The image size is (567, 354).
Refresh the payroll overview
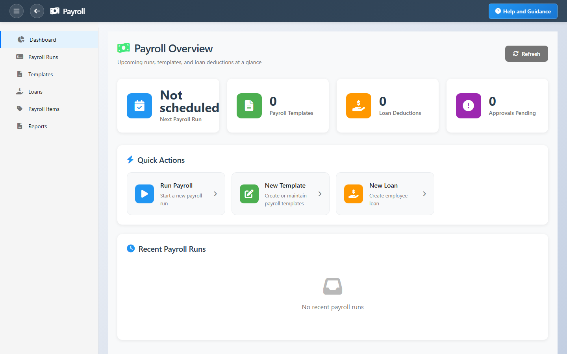[526, 54]
